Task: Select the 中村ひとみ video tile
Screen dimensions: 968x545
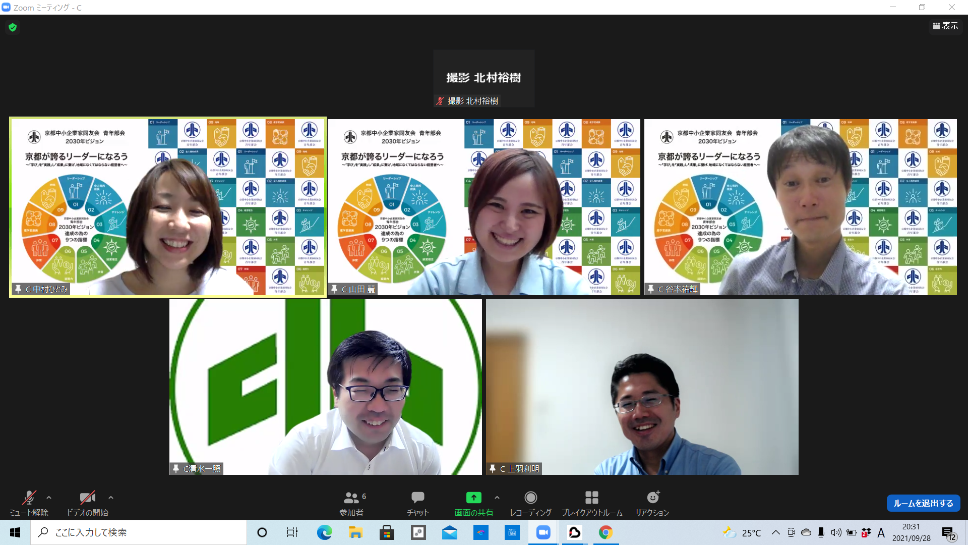Action: [168, 207]
